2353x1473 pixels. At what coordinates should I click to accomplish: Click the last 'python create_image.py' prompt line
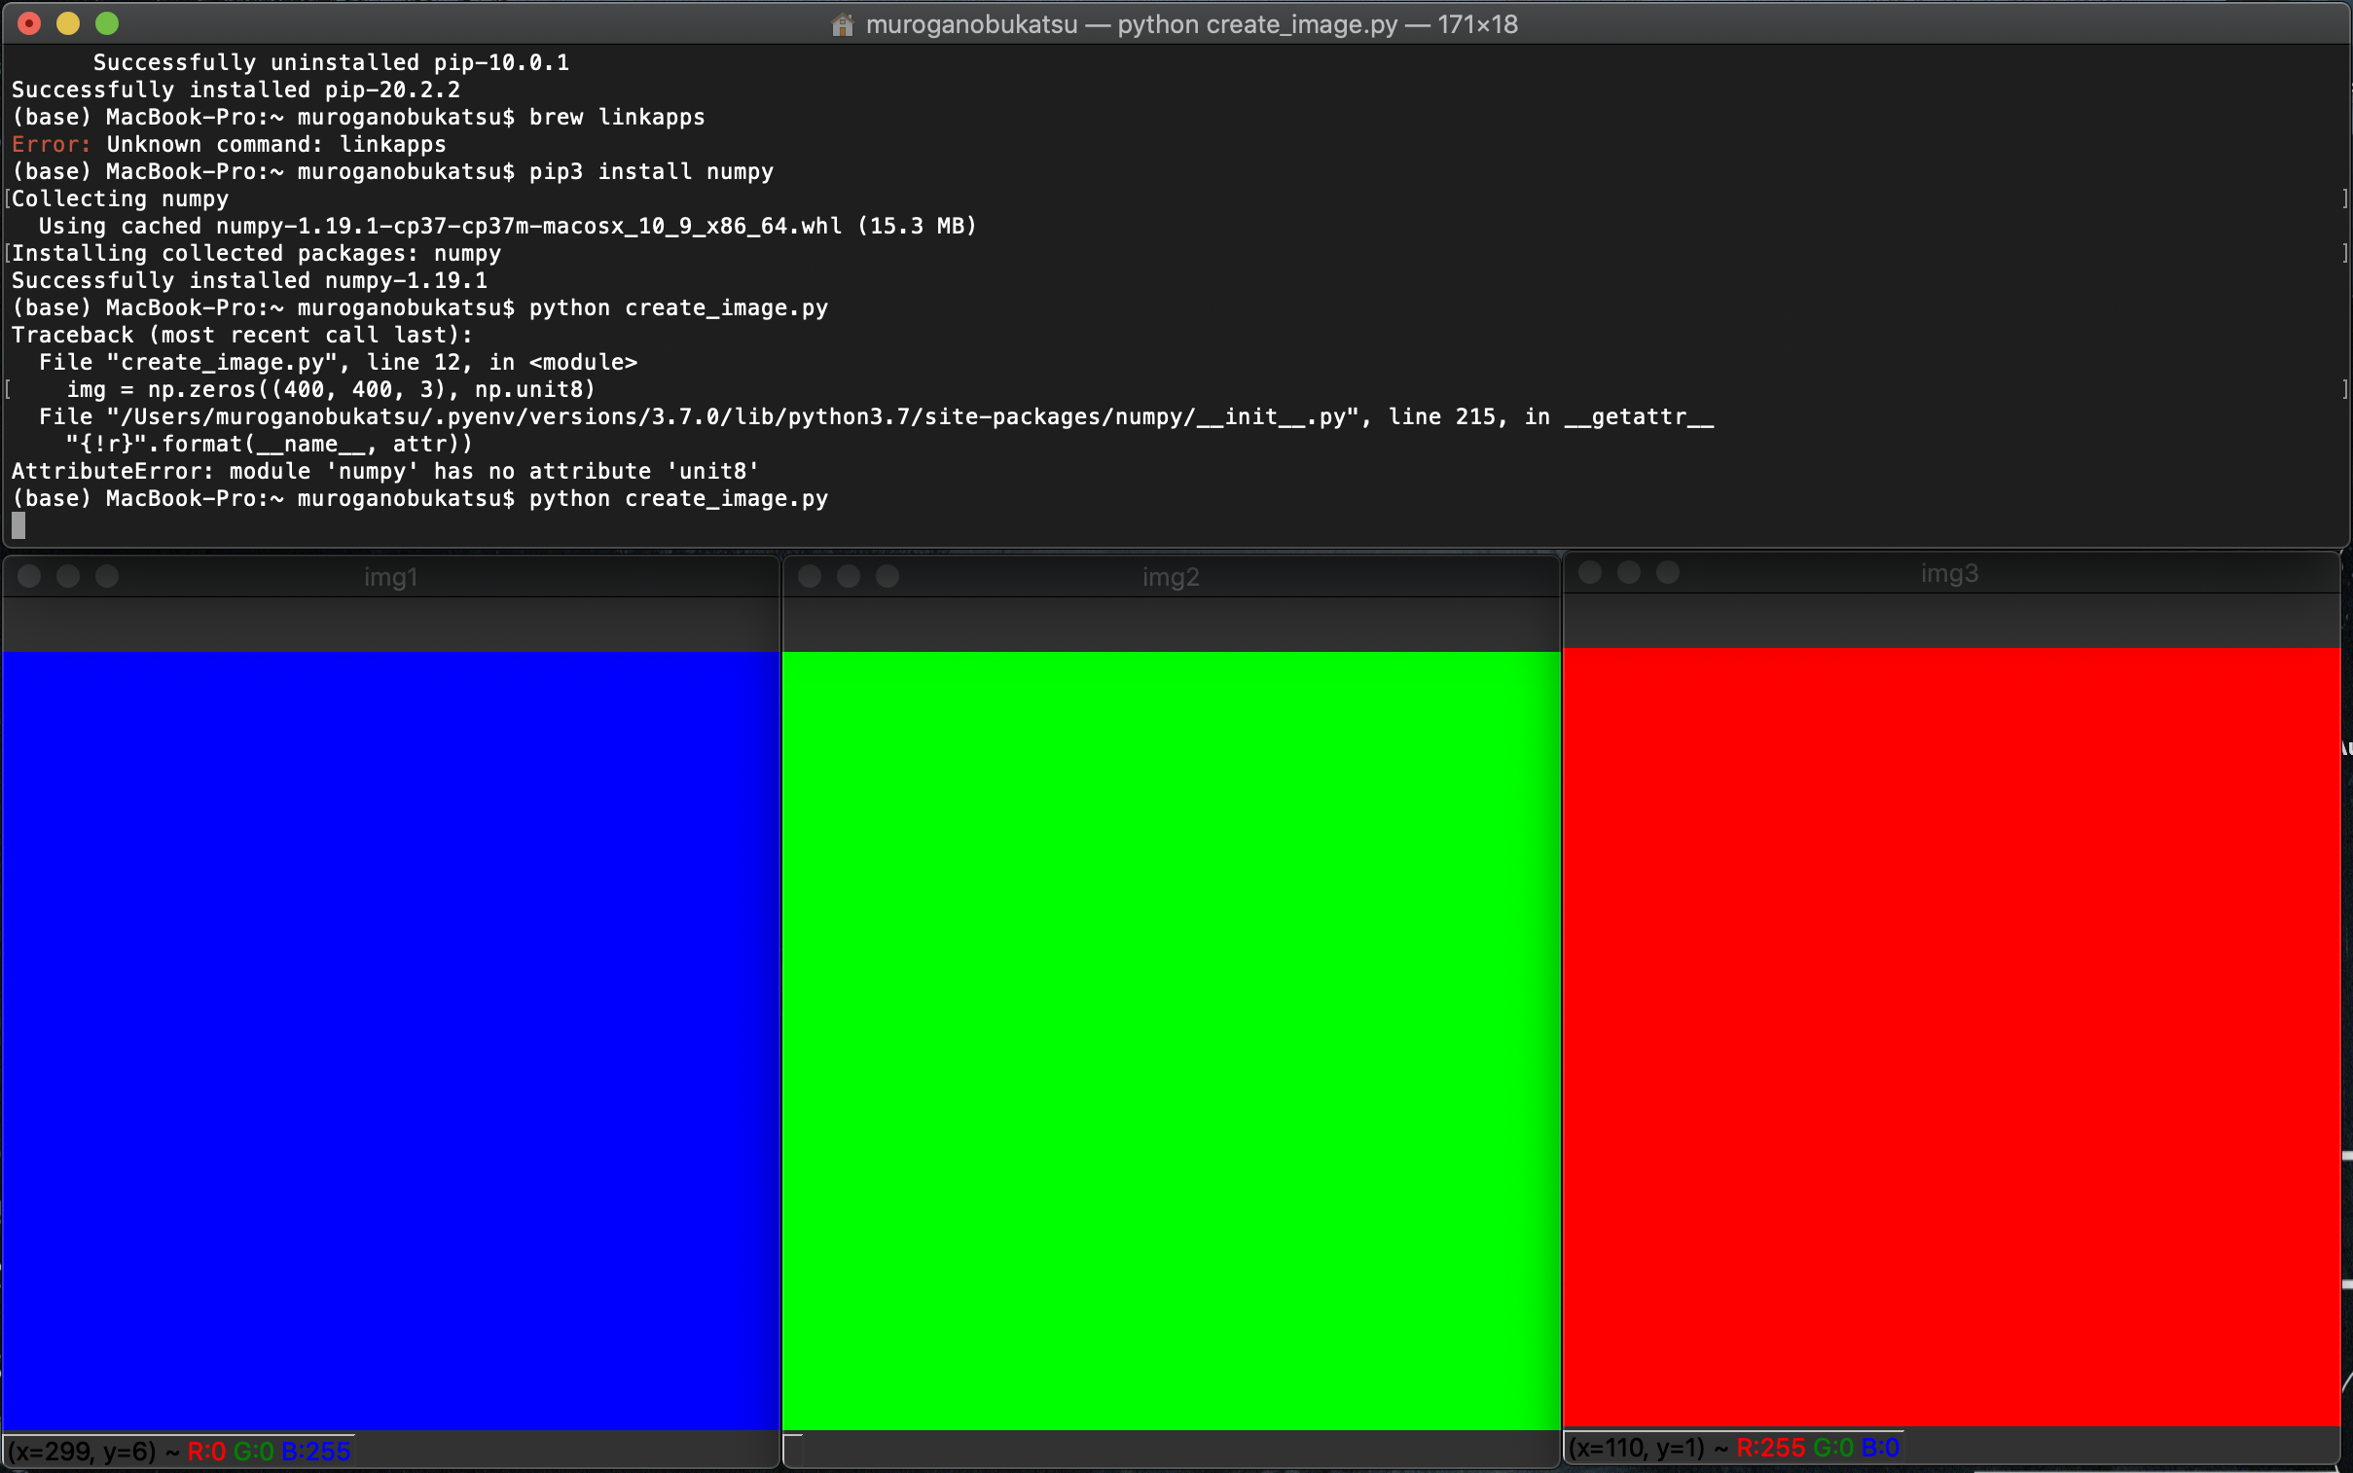(420, 499)
